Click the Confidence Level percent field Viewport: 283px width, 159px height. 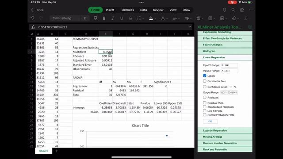(231, 87)
